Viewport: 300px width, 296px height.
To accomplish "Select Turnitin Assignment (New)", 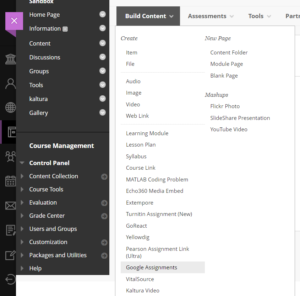I will tap(159, 214).
